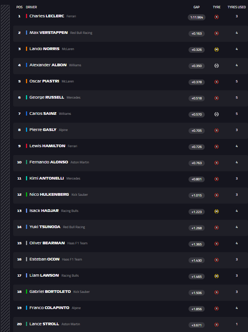The height and width of the screenshot is (332, 248).
Task: Click the red Ferrari colour bar beside Leclerc
Action: point(26,16)
